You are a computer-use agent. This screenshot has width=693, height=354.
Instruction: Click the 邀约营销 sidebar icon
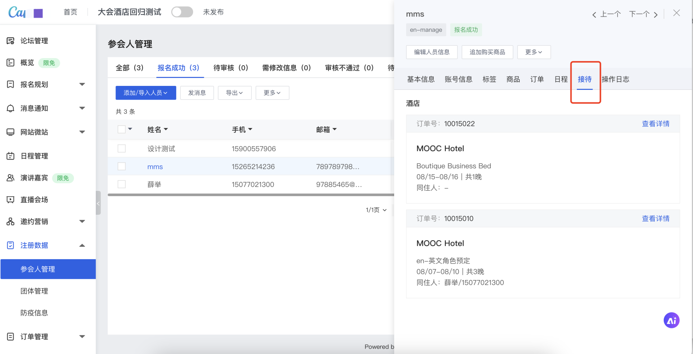pos(10,222)
